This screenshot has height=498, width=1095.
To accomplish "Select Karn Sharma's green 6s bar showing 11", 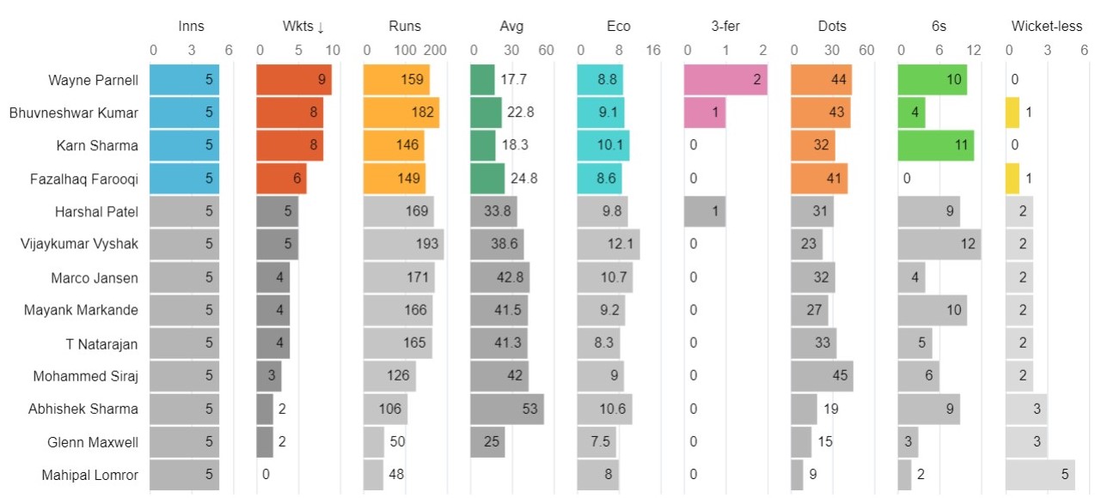I will pos(936,145).
